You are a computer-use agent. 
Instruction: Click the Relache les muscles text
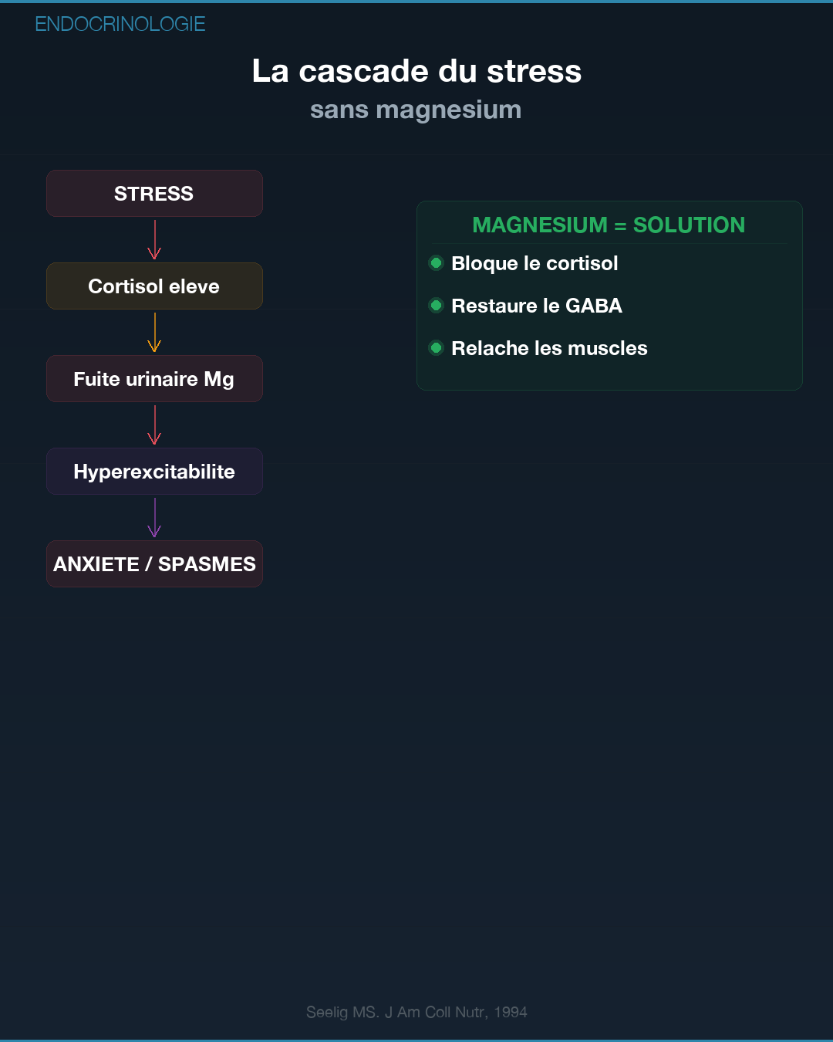point(549,348)
